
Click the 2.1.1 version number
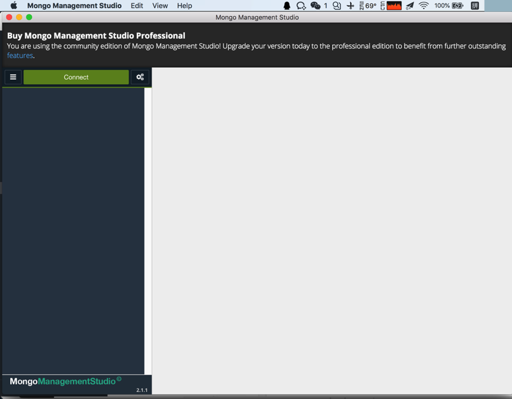tap(142, 390)
